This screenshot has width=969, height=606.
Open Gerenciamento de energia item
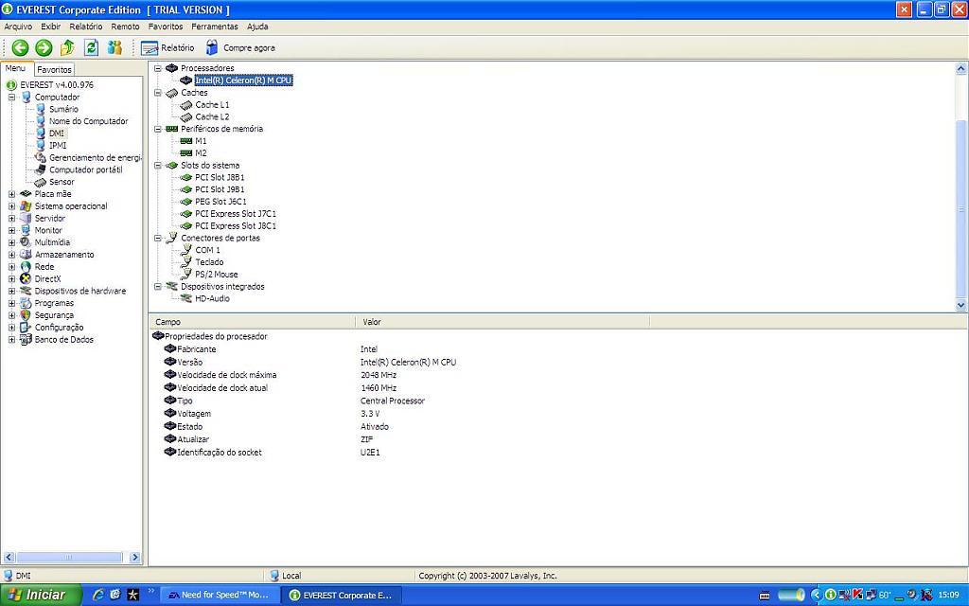96,158
